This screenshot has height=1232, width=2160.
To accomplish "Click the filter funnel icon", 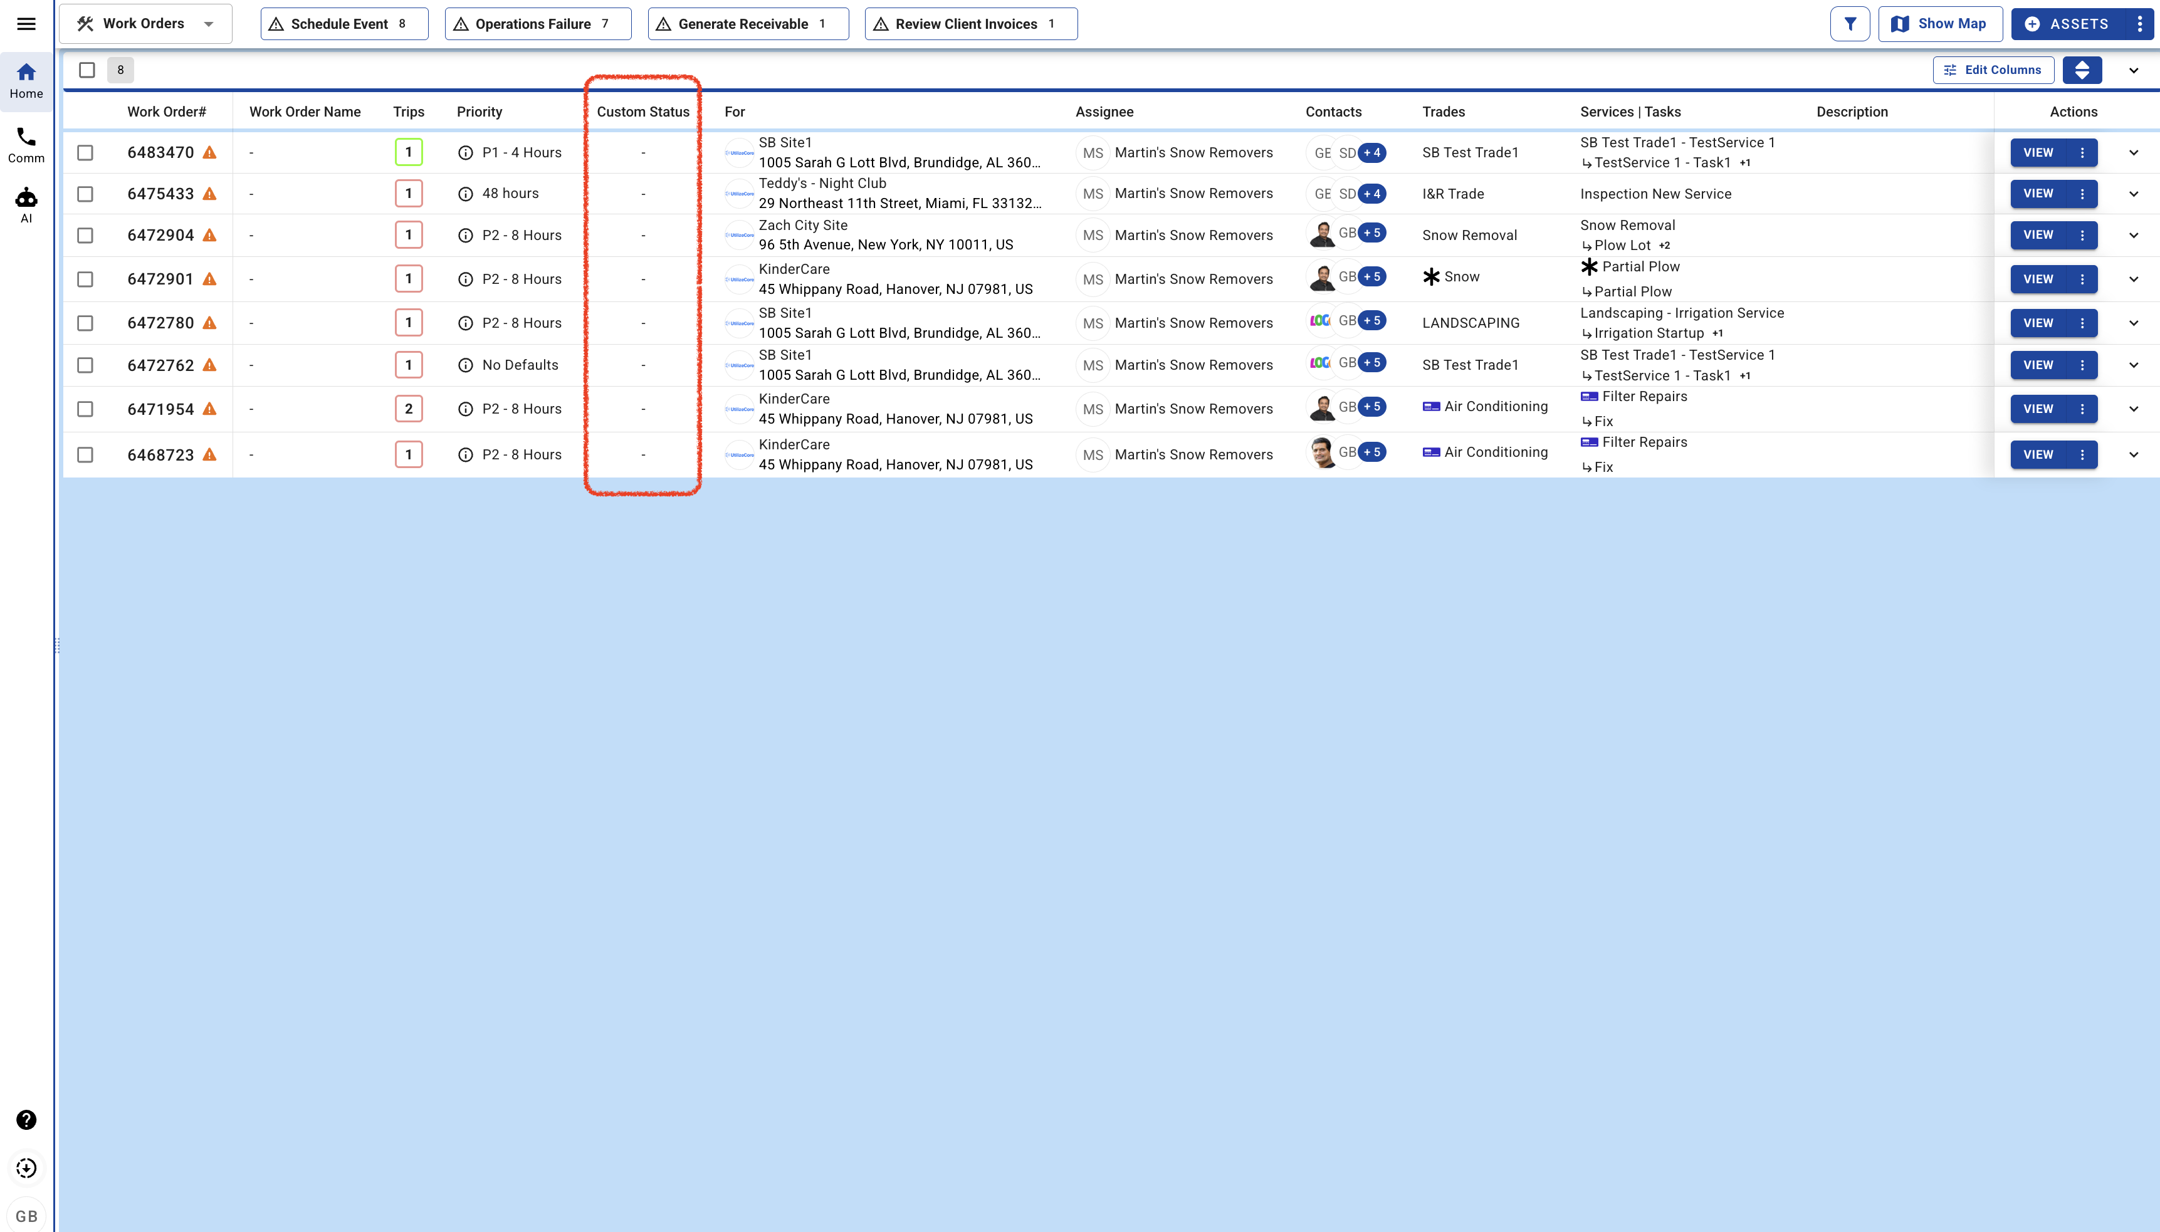I will [1849, 24].
